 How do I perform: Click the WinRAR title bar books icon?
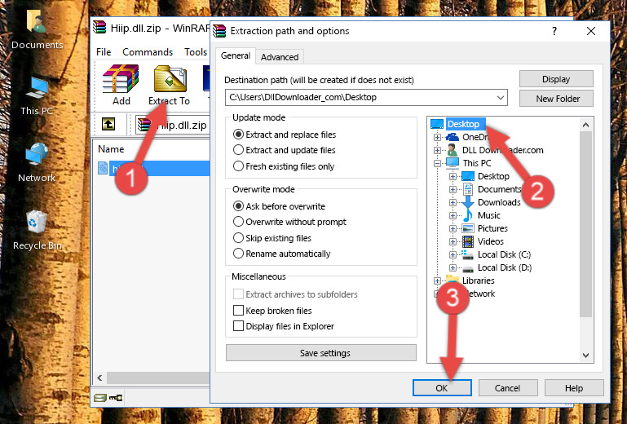point(99,27)
